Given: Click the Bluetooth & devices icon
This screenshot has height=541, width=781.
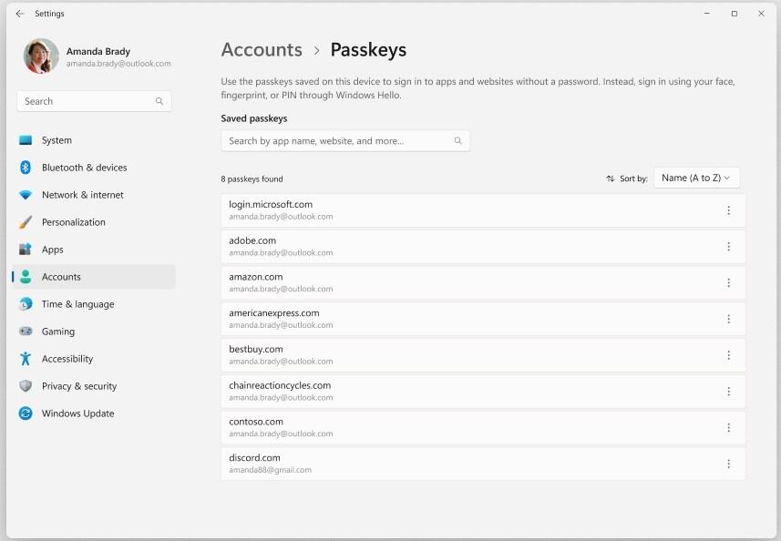Looking at the screenshot, I should 26,168.
